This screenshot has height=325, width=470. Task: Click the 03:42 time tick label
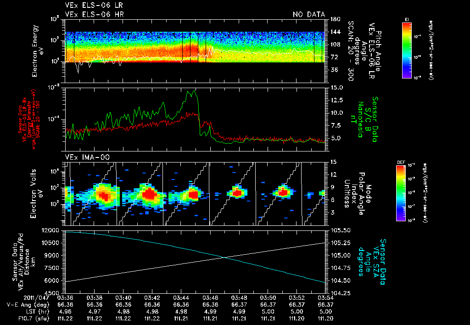(x=152, y=298)
